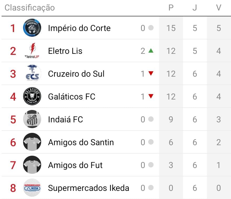
Task: Click position number 5 for Indaiá FC
Action: [x=13, y=120]
